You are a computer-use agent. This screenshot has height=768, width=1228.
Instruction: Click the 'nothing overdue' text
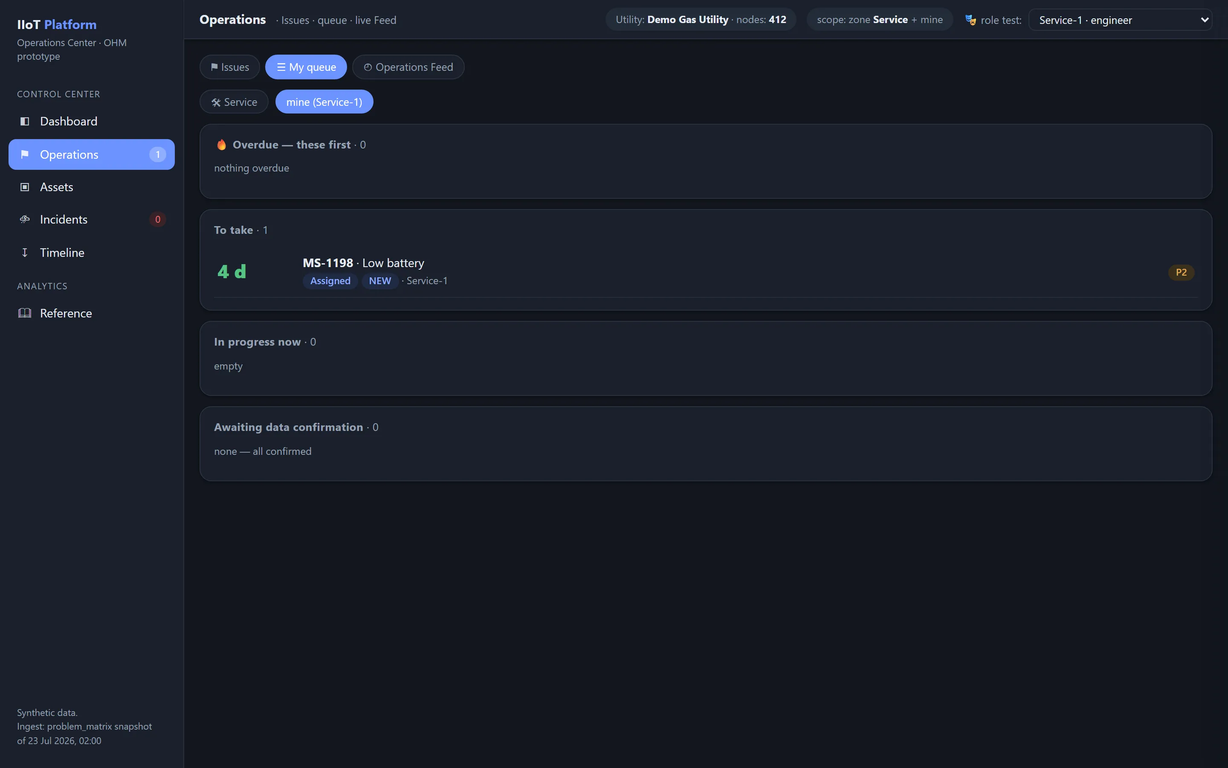[252, 168]
